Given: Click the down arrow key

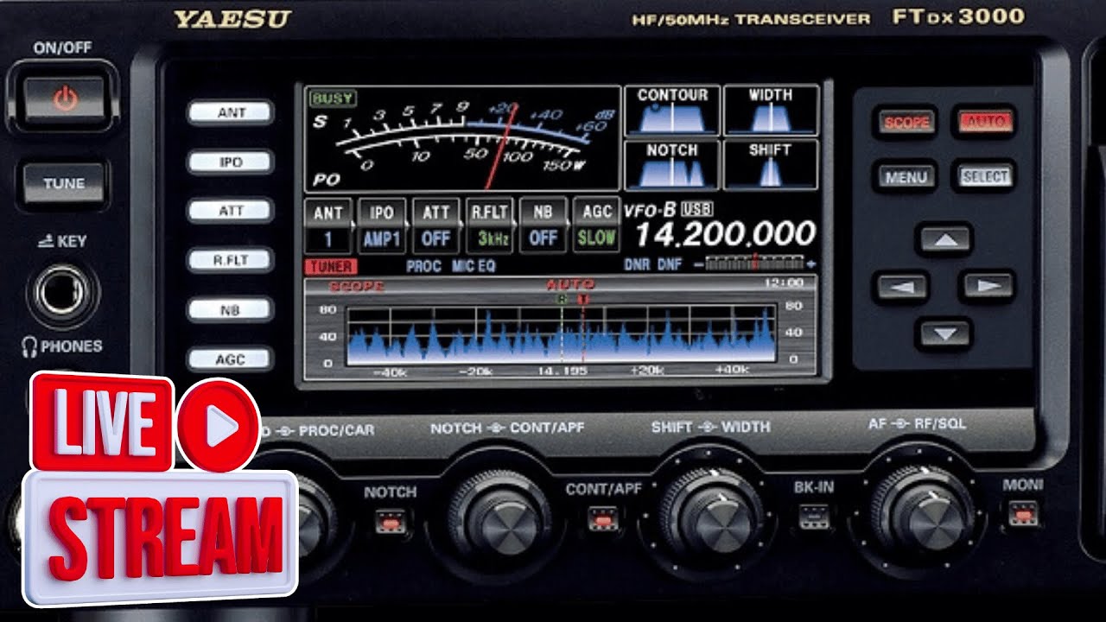Looking at the screenshot, I should [x=945, y=333].
